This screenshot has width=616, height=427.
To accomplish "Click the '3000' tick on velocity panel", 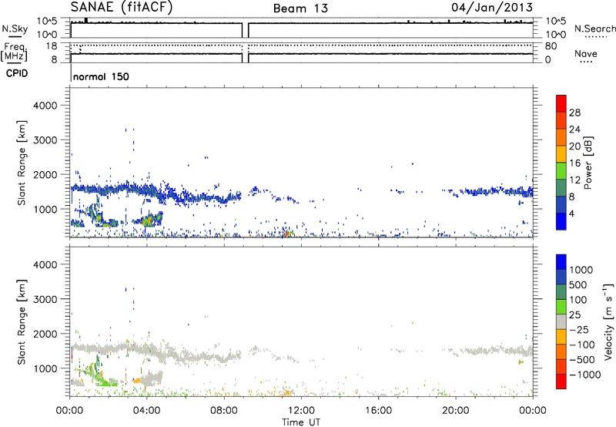I will coord(45,299).
